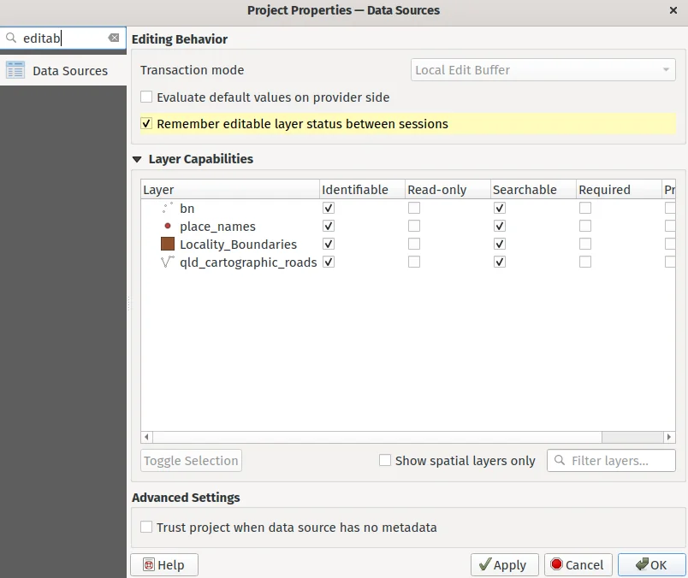The image size is (688, 578).
Task: Click the Cancel button
Action: [x=578, y=565]
